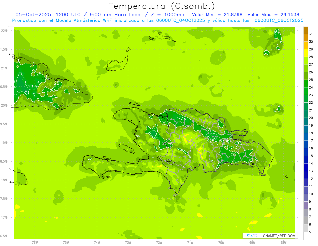
Task: Pick the yellow legend swatch between 28 and 29
Action: pyautogui.click(x=306, y=53)
